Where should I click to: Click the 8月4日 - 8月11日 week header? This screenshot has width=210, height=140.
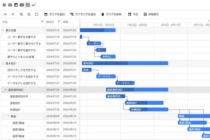pos(171,25)
